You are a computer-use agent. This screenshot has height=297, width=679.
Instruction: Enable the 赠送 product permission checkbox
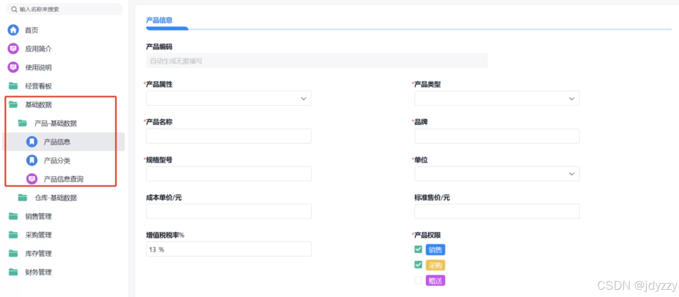point(419,280)
